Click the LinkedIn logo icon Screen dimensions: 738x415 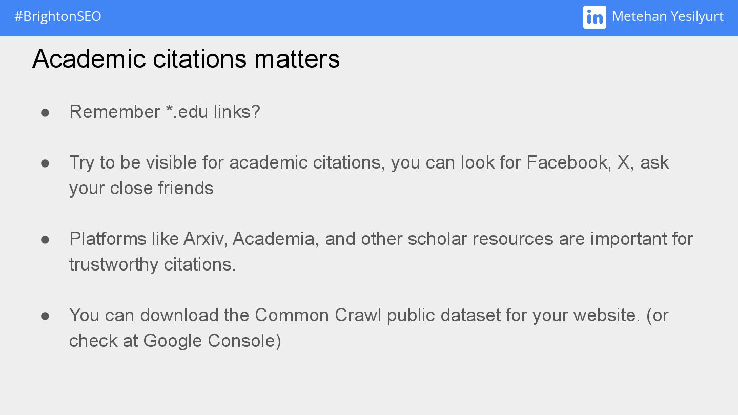(594, 17)
